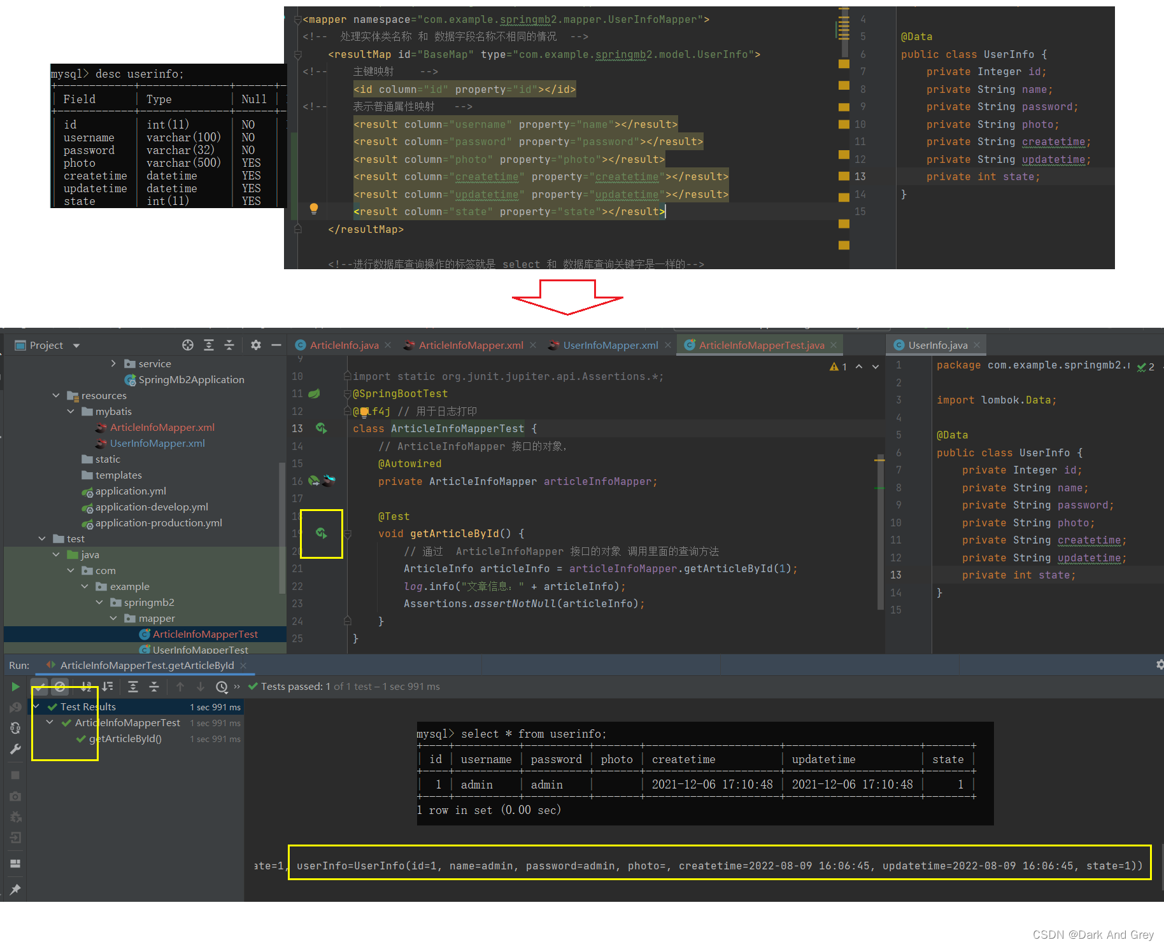Viewport: 1164px width, 947px height.
Task: Collapse all in Project tool window
Action: (229, 345)
